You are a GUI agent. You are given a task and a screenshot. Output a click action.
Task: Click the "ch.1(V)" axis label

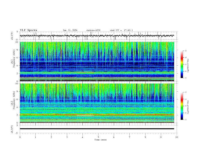[x=12, y=36]
